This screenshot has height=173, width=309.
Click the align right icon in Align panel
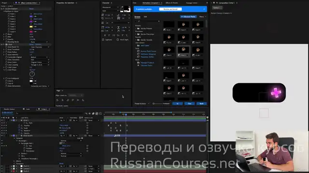click(68, 100)
